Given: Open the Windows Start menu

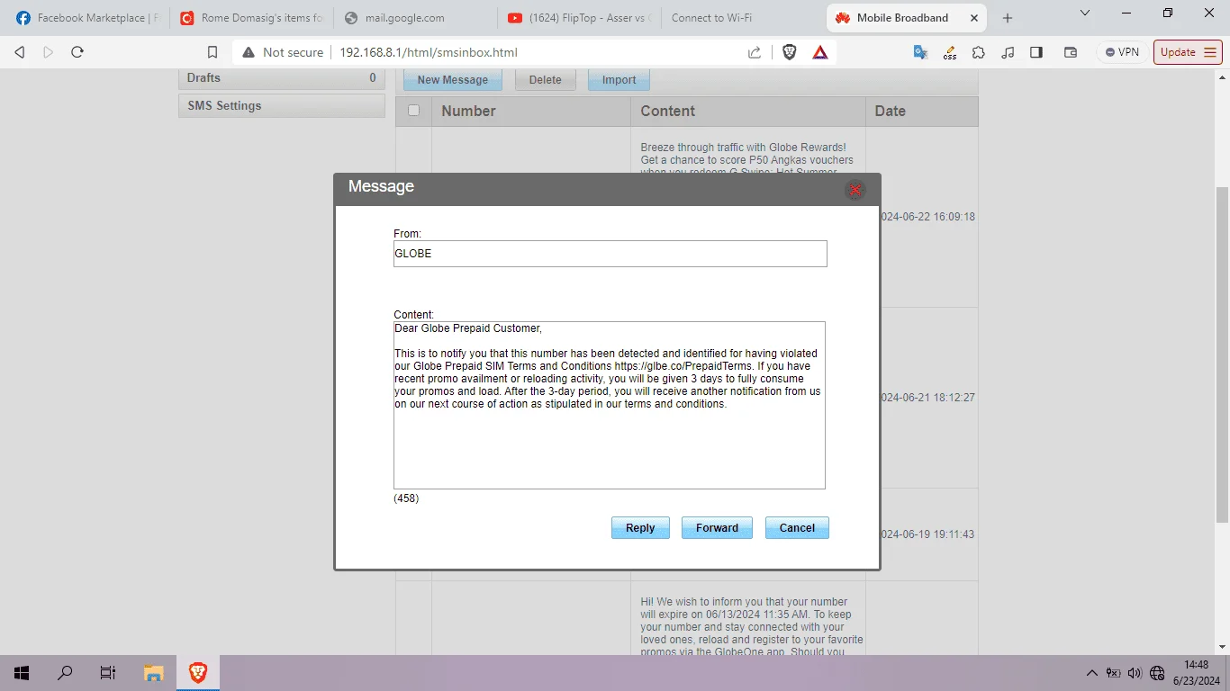Looking at the screenshot, I should pyautogui.click(x=22, y=673).
